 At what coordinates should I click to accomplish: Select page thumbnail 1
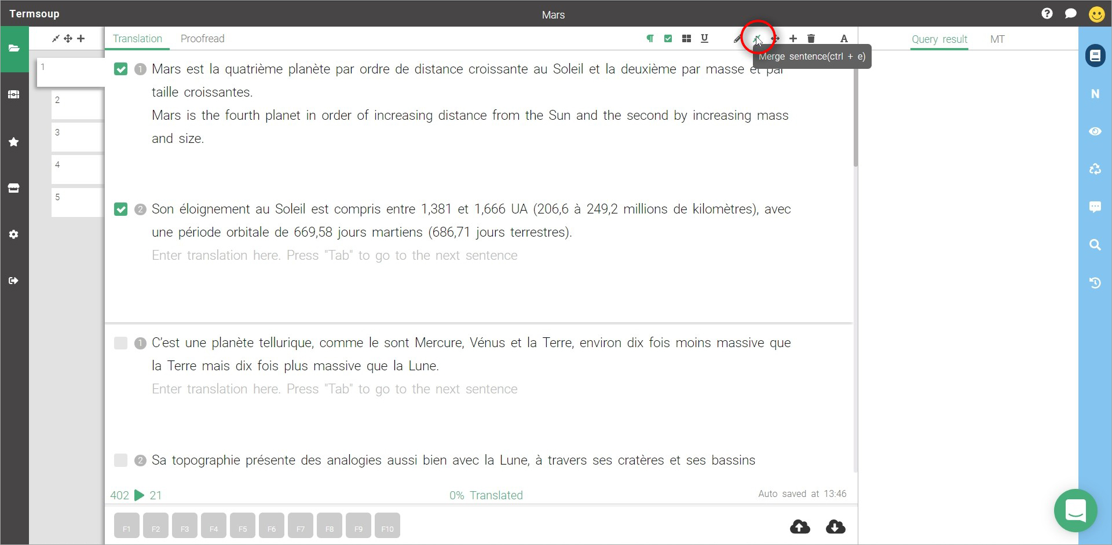click(71, 72)
